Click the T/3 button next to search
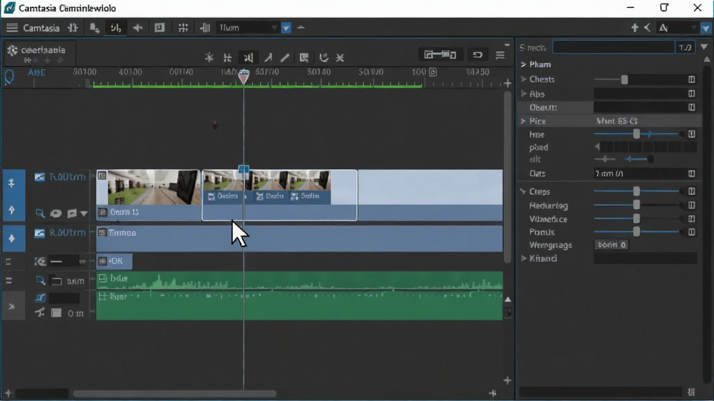This screenshot has width=714, height=401. pyautogui.click(x=685, y=47)
